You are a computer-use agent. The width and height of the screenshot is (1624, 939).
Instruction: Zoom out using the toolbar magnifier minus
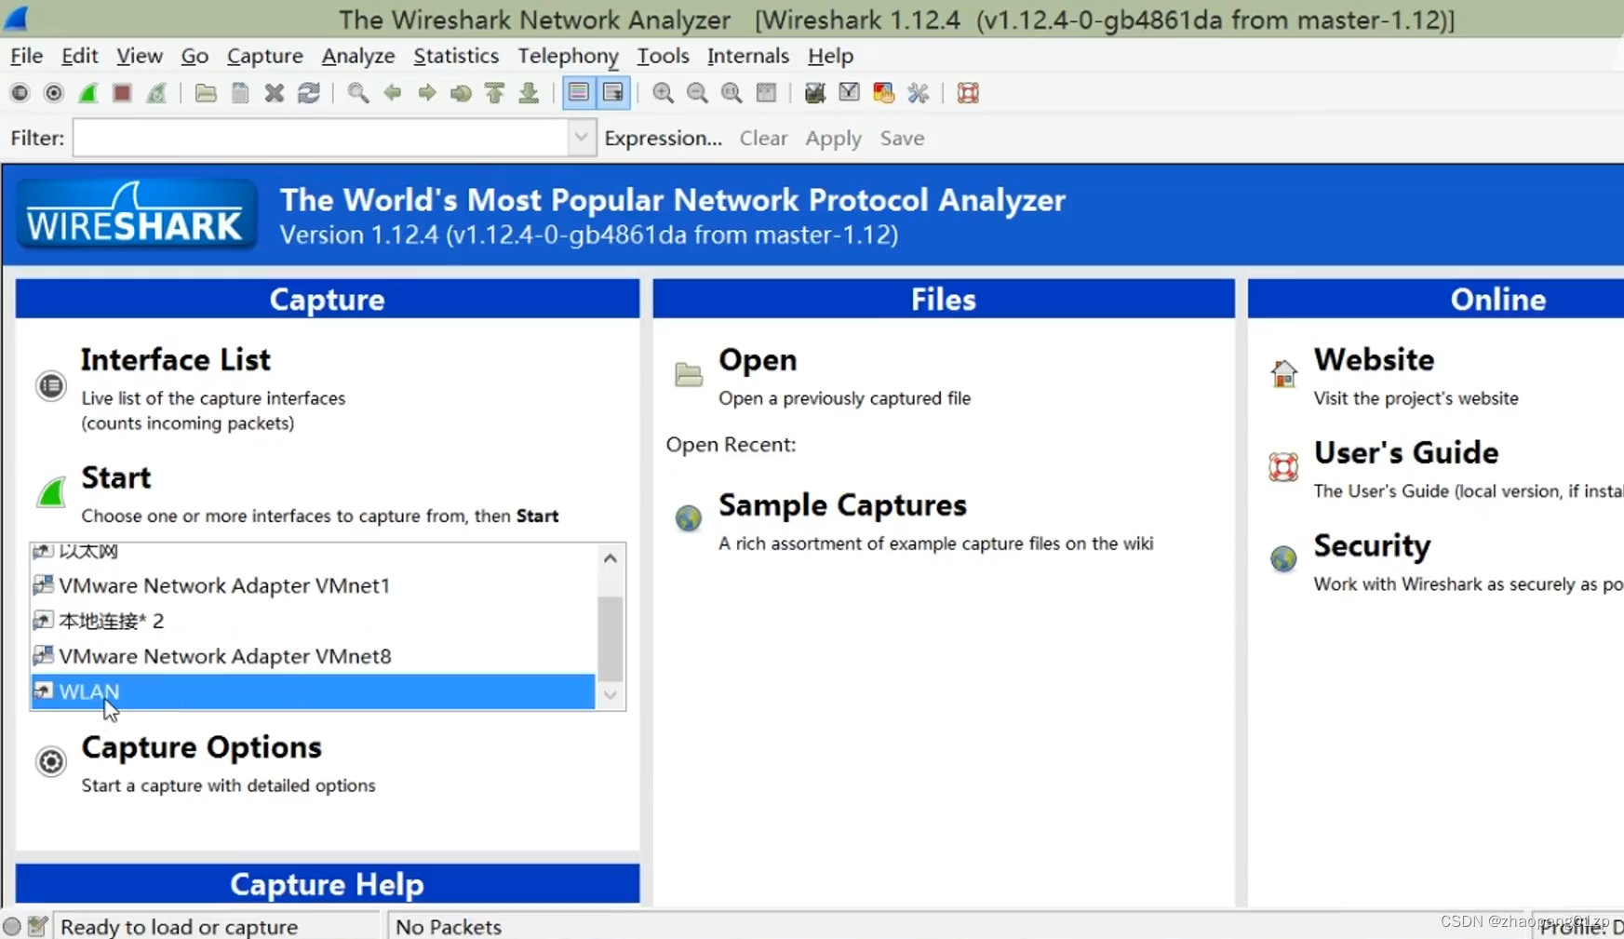(x=698, y=93)
